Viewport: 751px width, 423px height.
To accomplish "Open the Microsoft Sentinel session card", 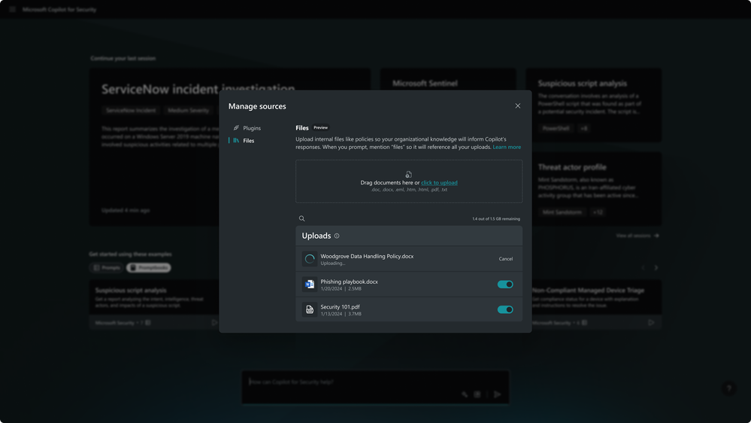I will (x=448, y=80).
